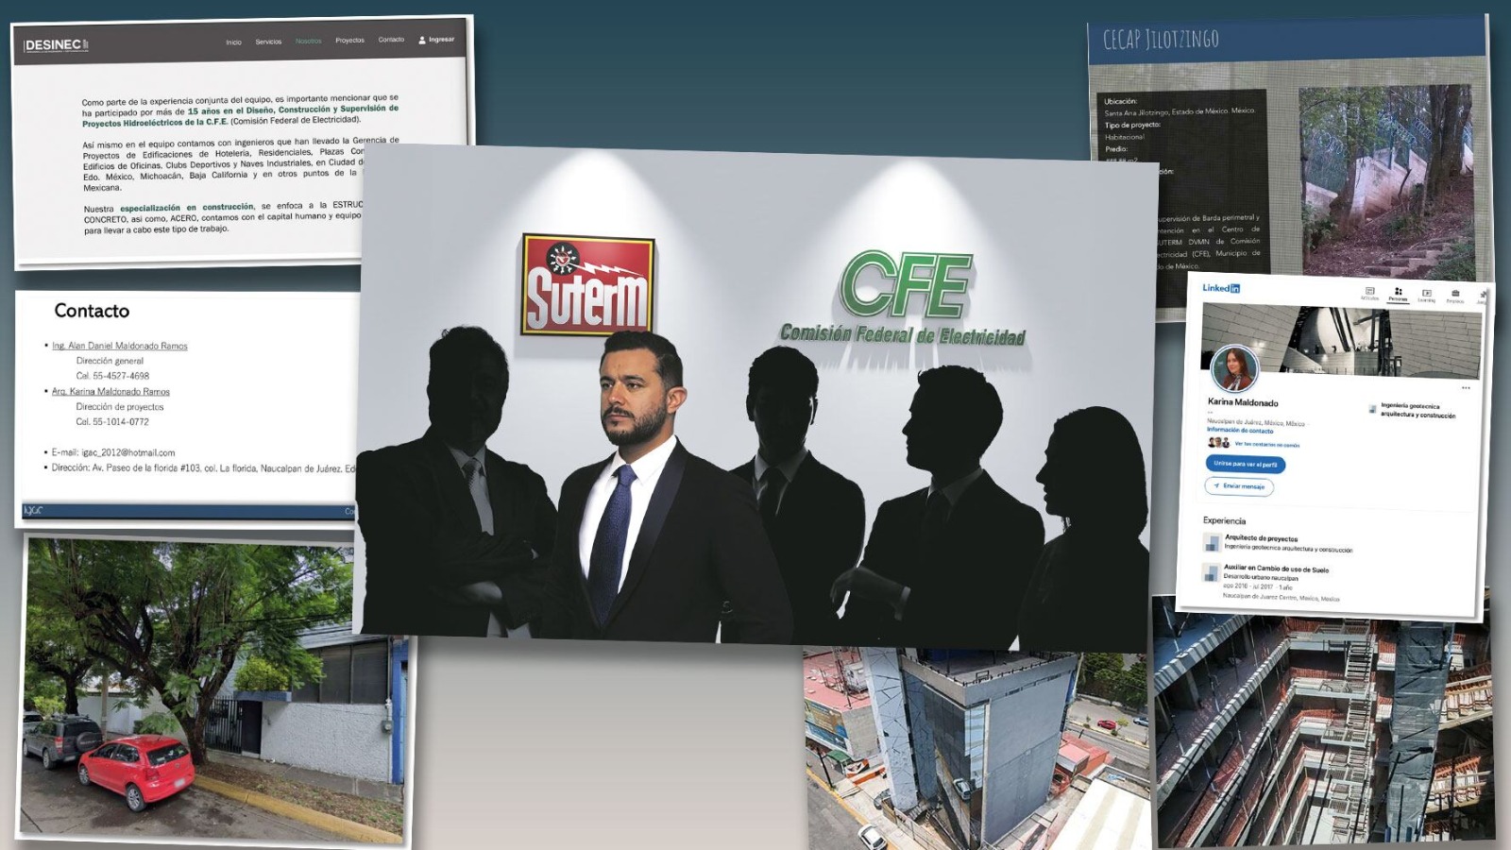This screenshot has height=850, width=1511.
Task: Go to the Servicios menu item
Action: 268,42
